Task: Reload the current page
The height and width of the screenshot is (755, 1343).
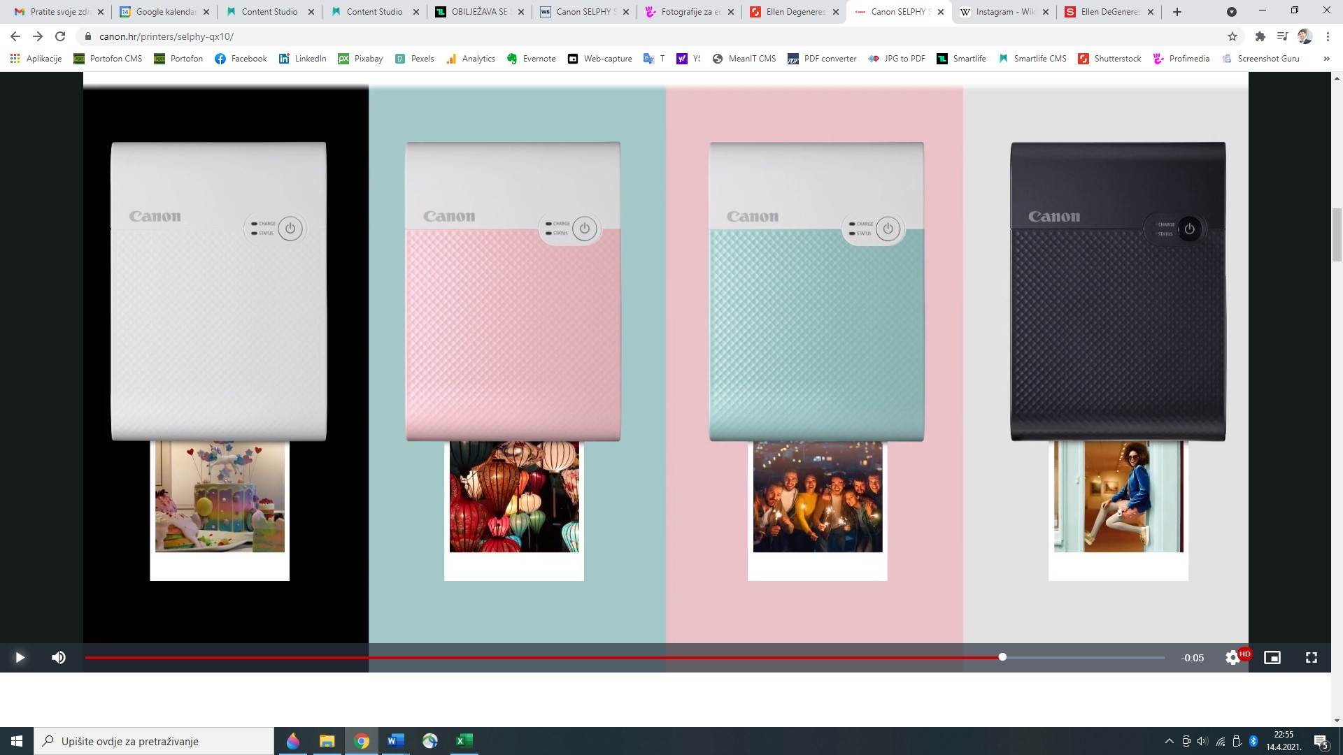Action: click(x=62, y=36)
